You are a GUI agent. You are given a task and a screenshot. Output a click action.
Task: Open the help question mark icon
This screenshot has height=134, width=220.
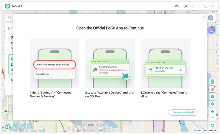click(7, 126)
